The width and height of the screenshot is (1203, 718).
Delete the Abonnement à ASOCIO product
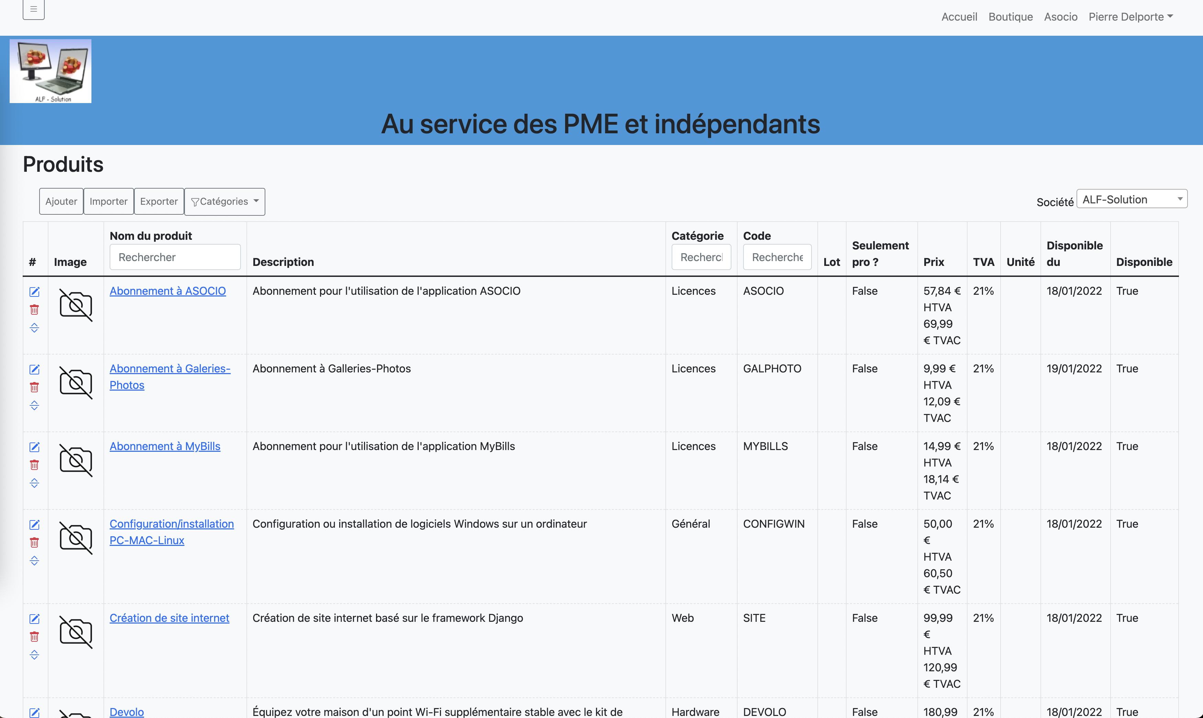coord(34,310)
